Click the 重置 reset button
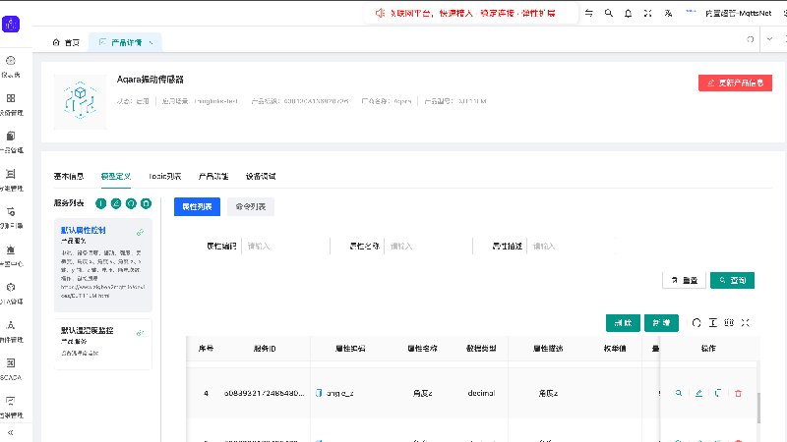 tap(684, 280)
